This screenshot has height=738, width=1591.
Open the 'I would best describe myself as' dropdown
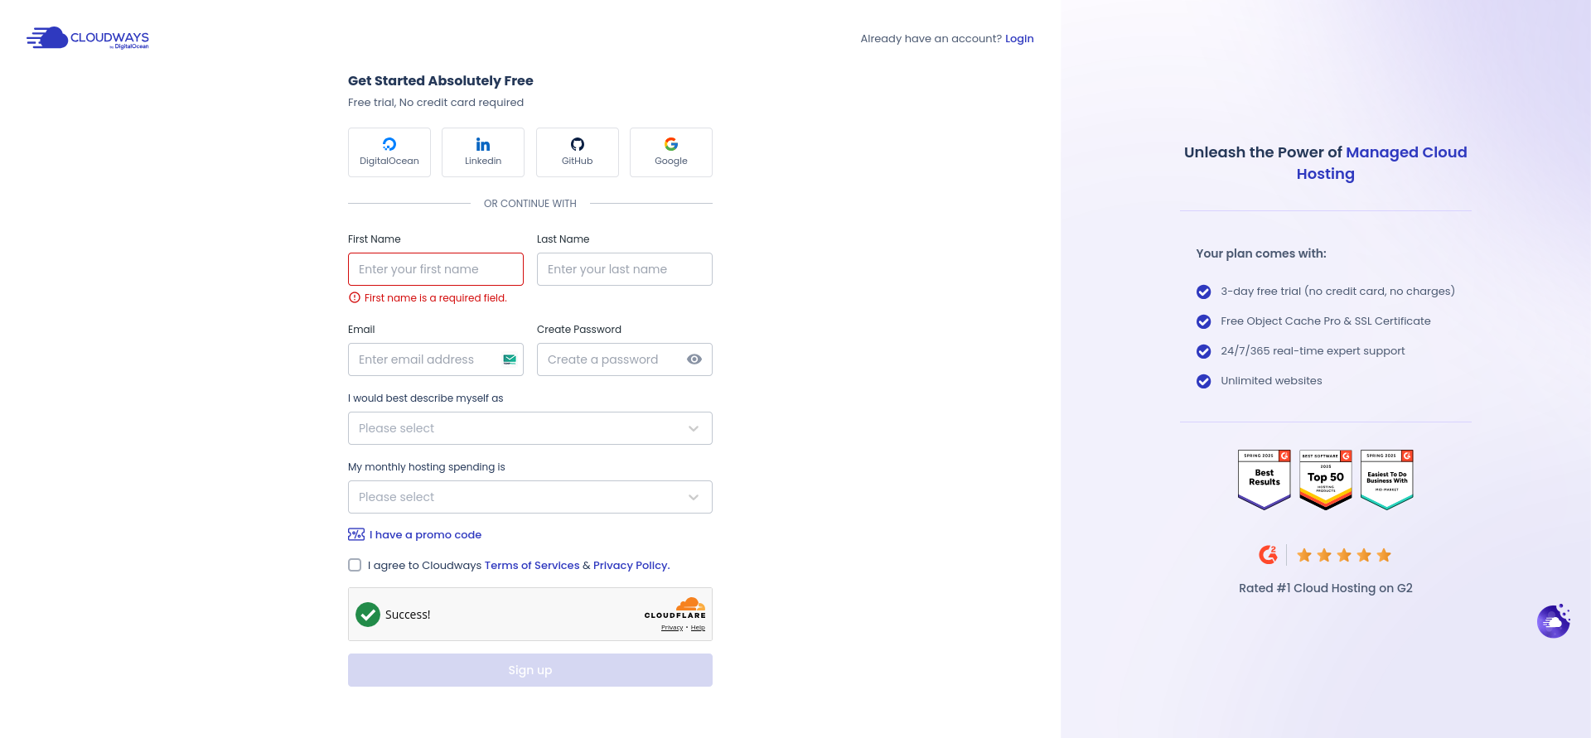(530, 428)
